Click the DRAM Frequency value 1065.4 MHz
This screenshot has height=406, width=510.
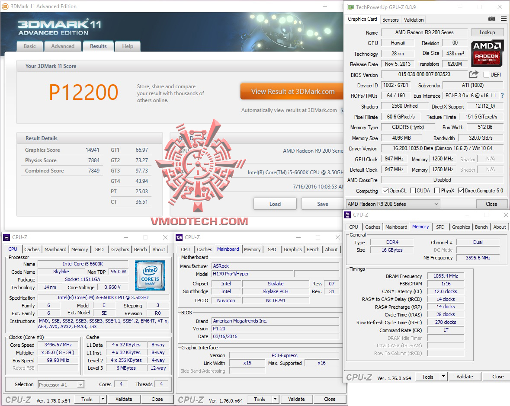coord(446,276)
